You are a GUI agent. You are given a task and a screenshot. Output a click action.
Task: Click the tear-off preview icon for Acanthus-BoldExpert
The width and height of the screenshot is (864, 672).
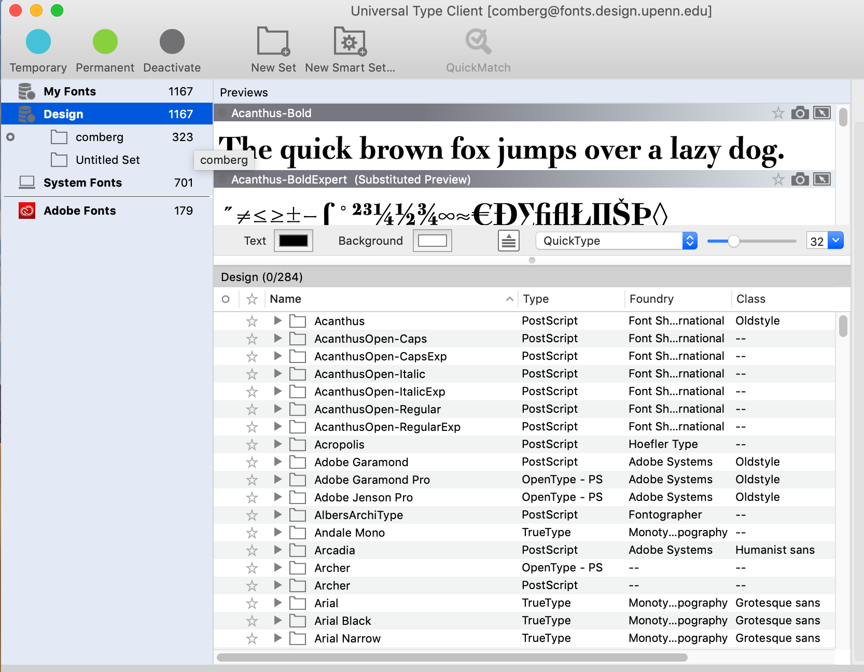(822, 179)
